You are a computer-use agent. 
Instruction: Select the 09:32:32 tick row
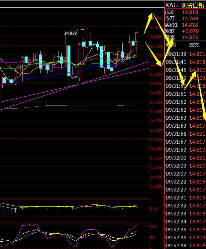click(x=185, y=206)
